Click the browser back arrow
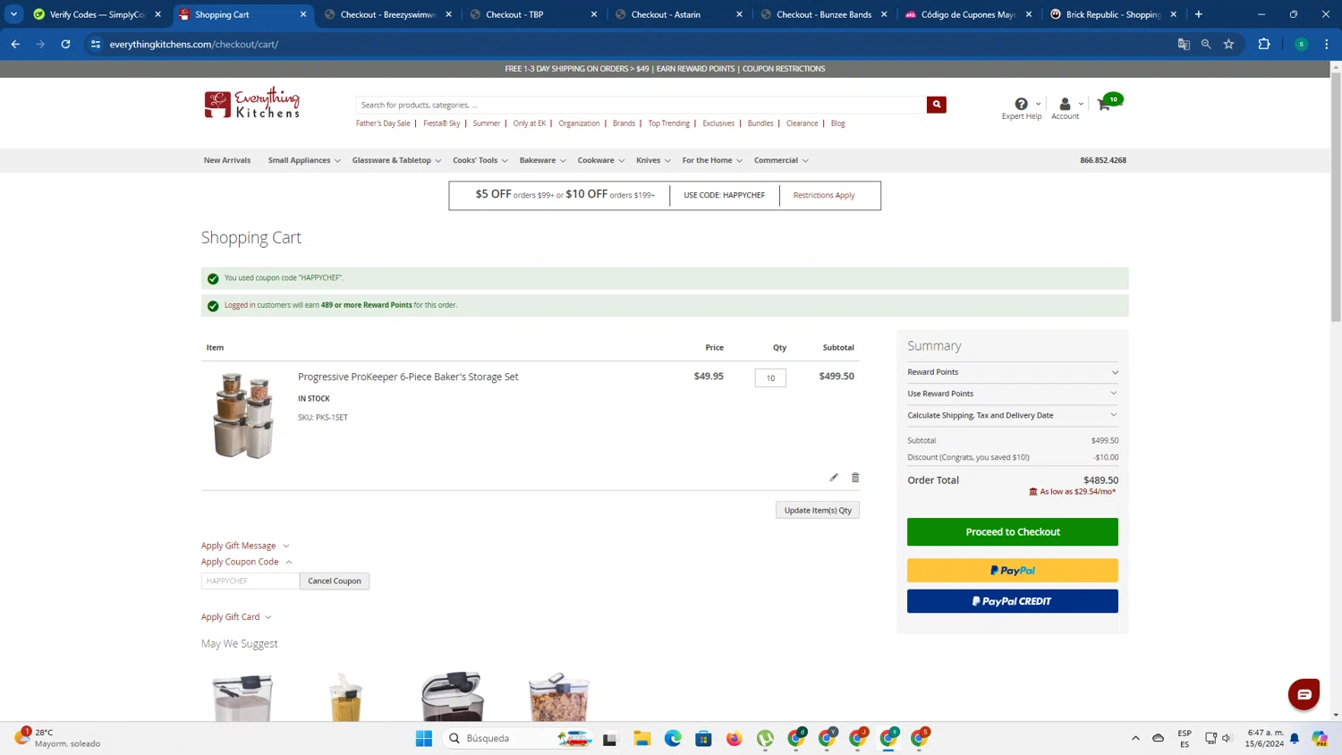 [15, 44]
